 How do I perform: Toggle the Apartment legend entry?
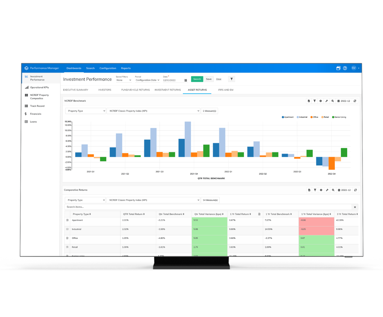(288, 117)
